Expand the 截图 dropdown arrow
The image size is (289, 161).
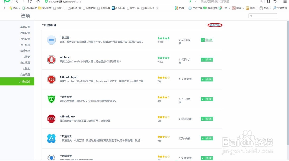pyautogui.click(x=257, y=8)
